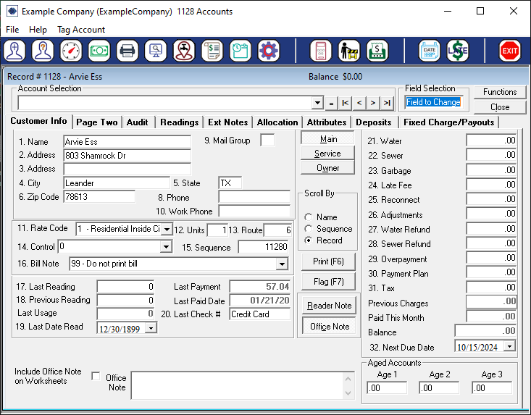Click the Close button under Functions
531x415 pixels.
pyautogui.click(x=500, y=107)
